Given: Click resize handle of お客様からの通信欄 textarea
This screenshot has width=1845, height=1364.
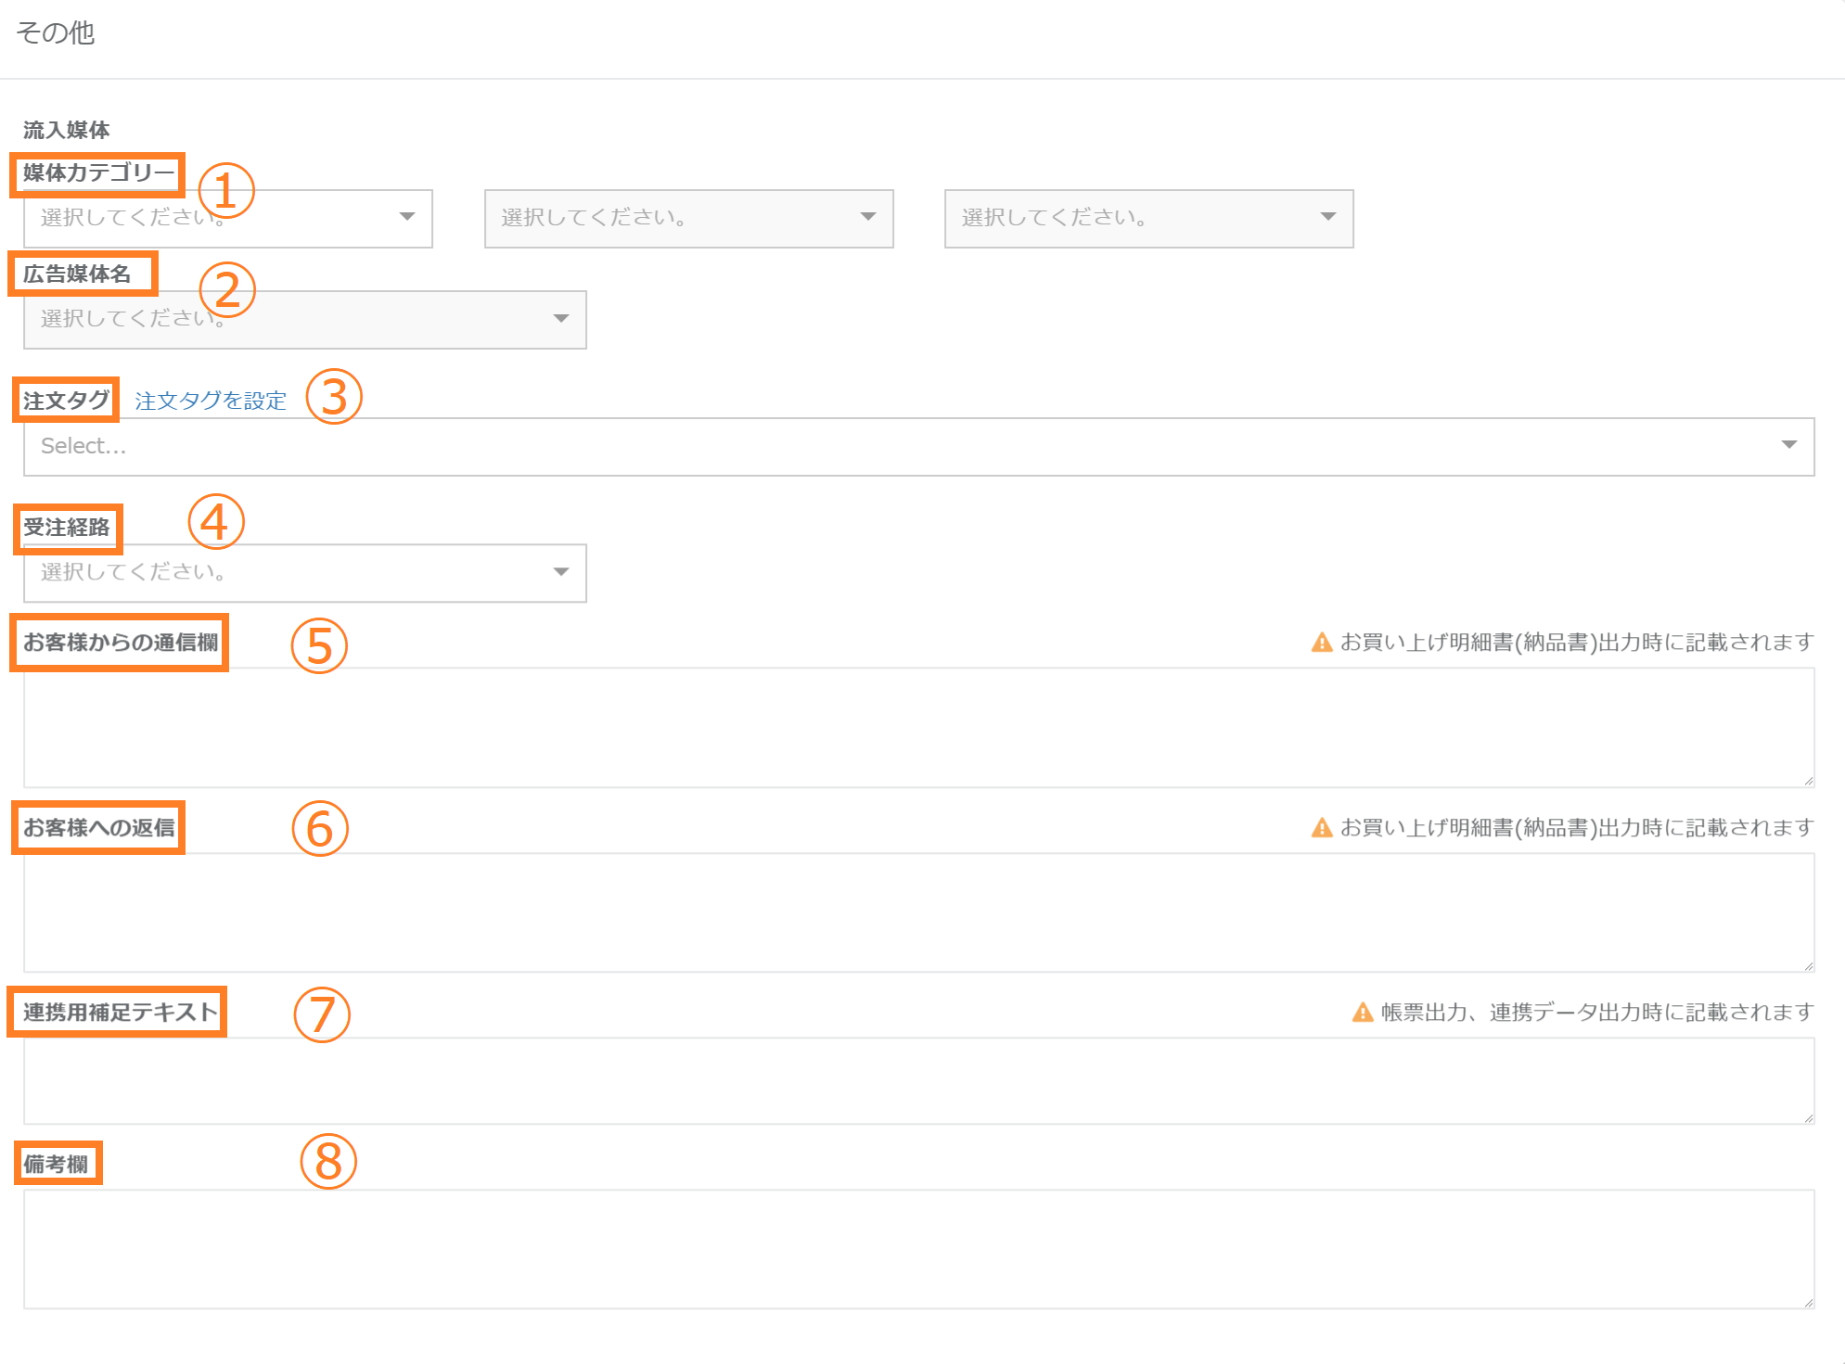Looking at the screenshot, I should (1808, 782).
